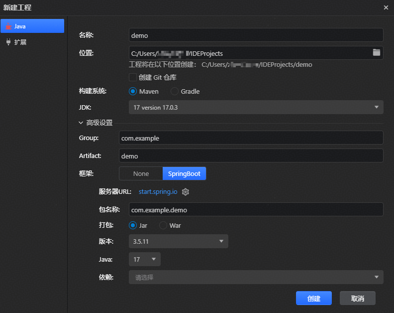
Task: Select War packaging
Action: (170, 225)
